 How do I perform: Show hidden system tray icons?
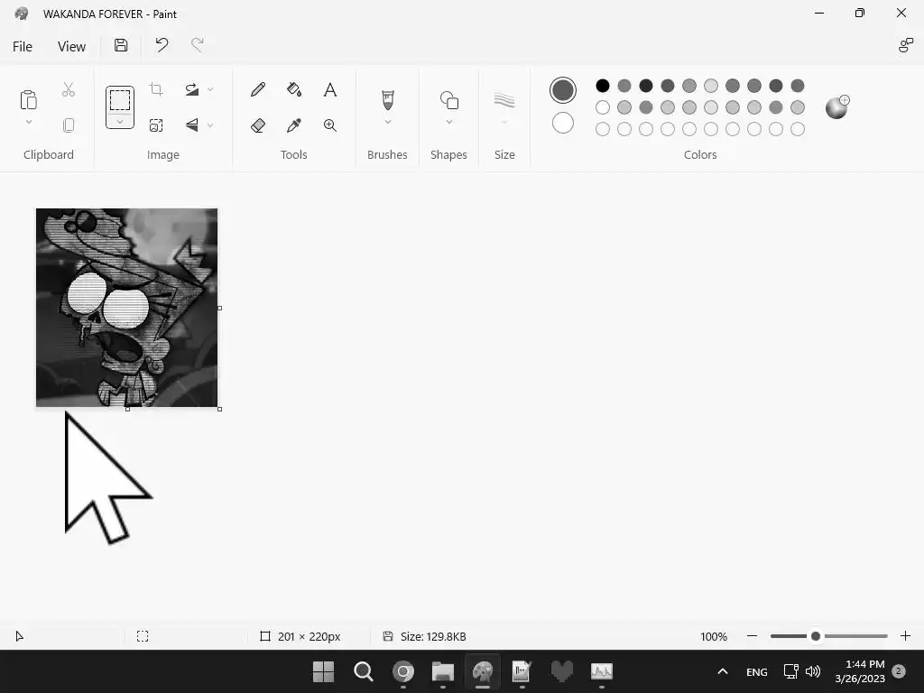[x=723, y=671]
